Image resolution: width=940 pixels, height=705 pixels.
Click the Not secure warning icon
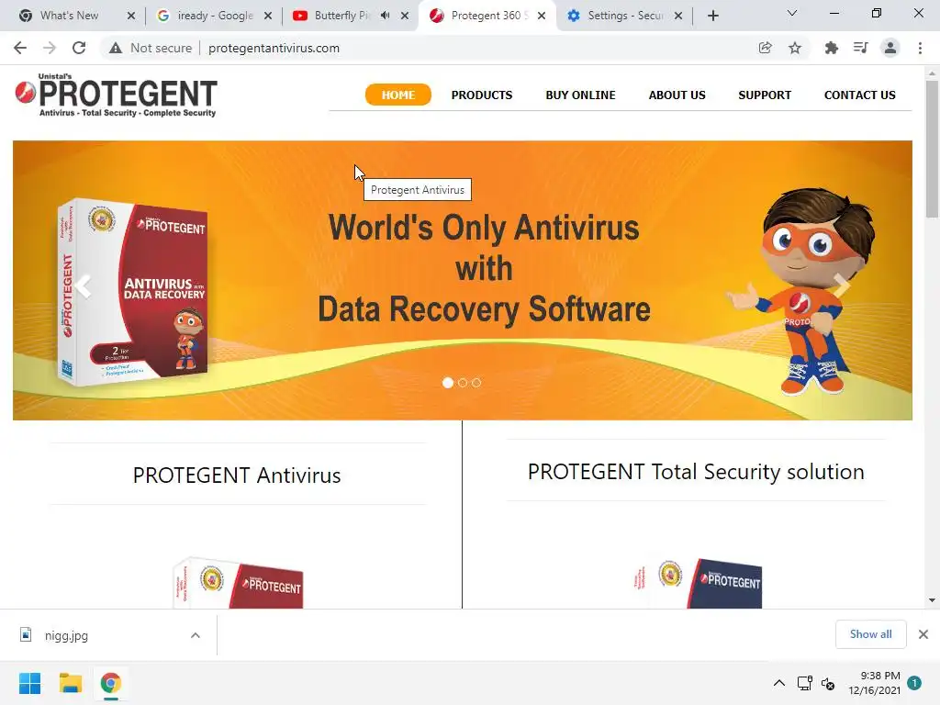116,48
